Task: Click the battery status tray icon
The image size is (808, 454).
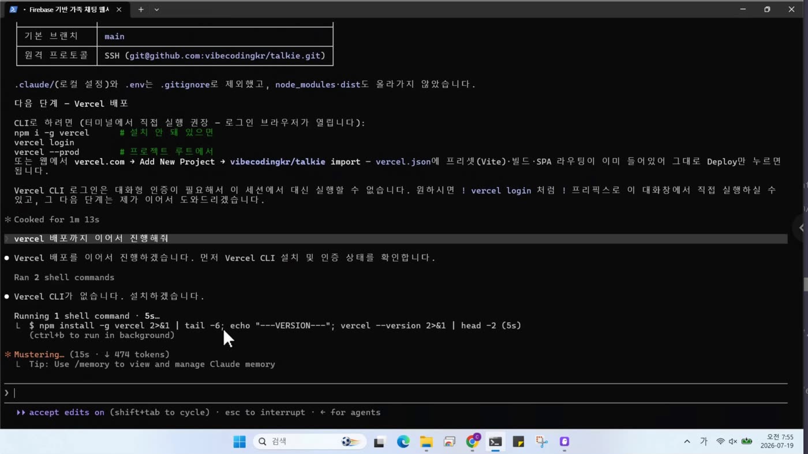Action: tap(747, 442)
